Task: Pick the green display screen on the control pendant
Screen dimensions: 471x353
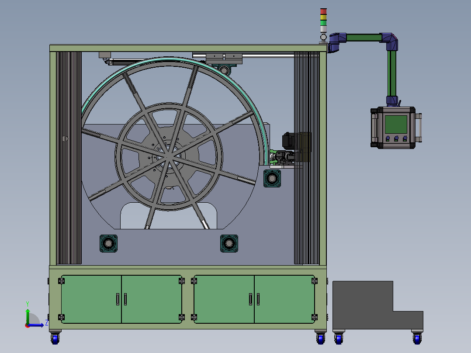Action: coord(396,124)
